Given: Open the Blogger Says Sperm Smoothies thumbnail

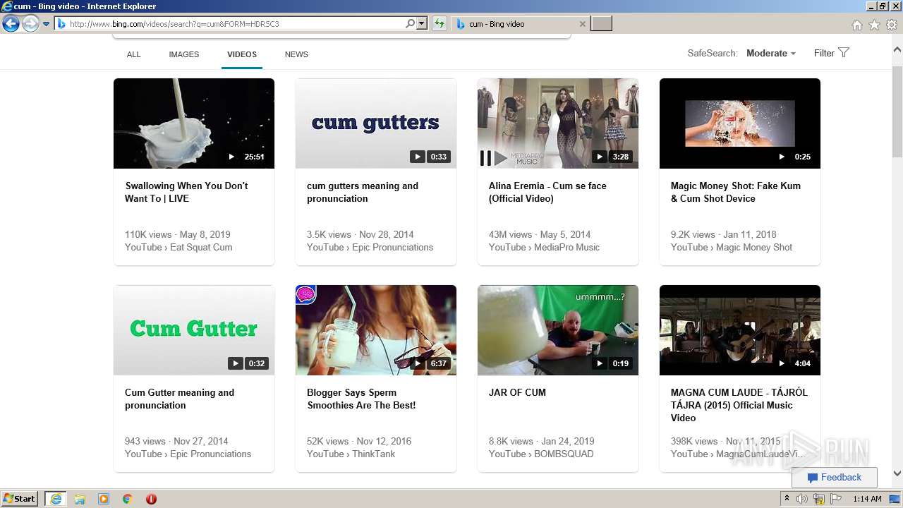Looking at the screenshot, I should 376,330.
